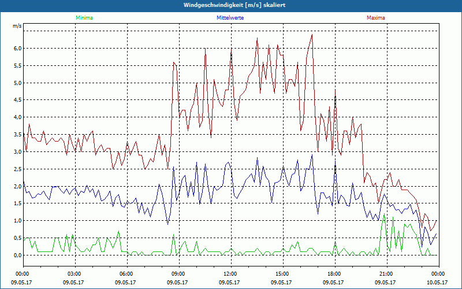Select the 3,0 y-axis label
Image resolution: width=462 pixels, height=289 pixels.
click(x=17, y=151)
